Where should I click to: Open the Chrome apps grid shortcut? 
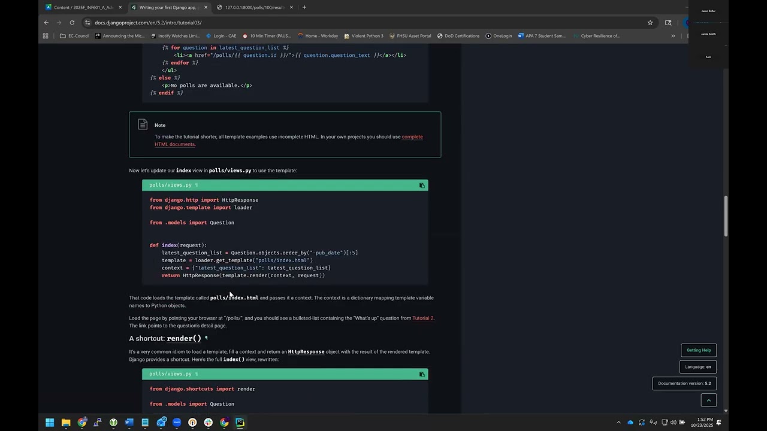(46, 36)
